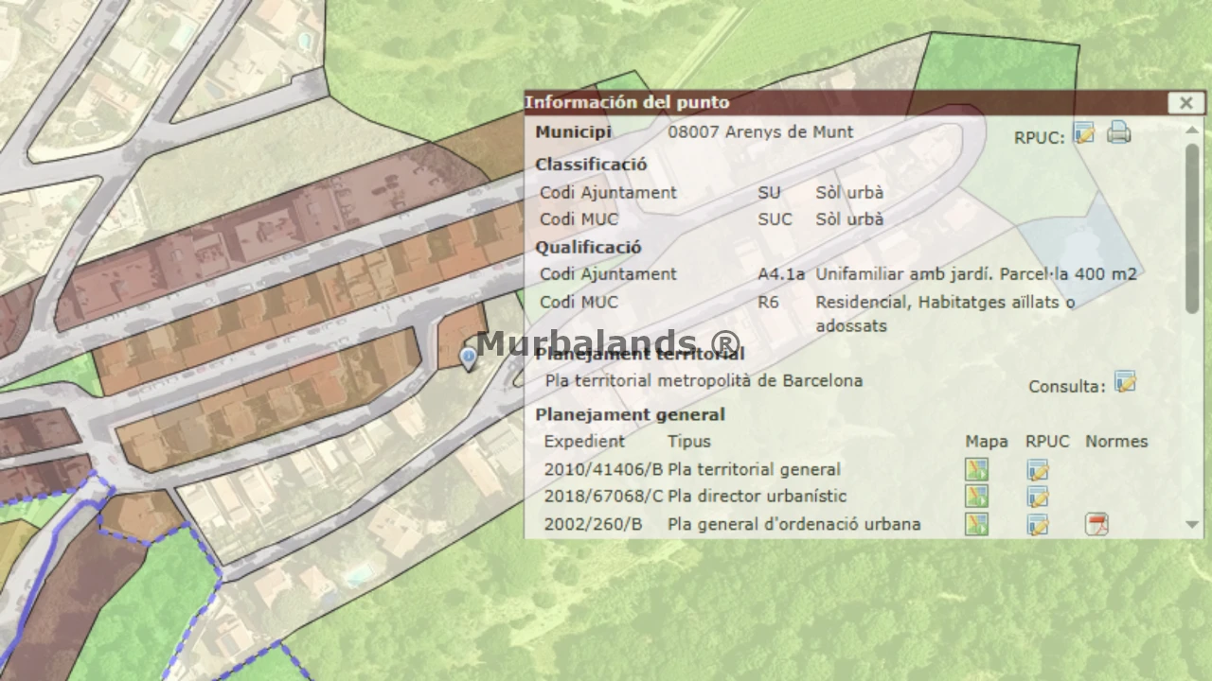
Task: Open Mapa icon for Pla territorial general
Action: (x=976, y=469)
